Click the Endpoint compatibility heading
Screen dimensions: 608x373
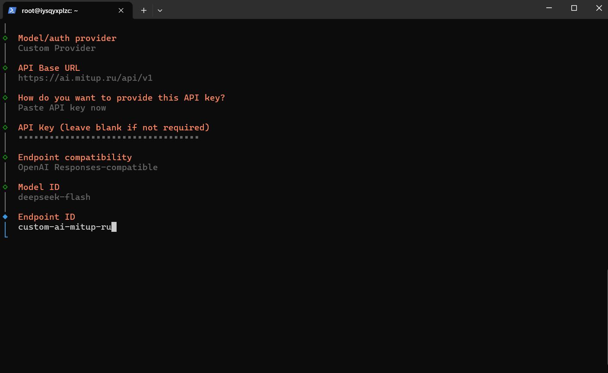[75, 157]
